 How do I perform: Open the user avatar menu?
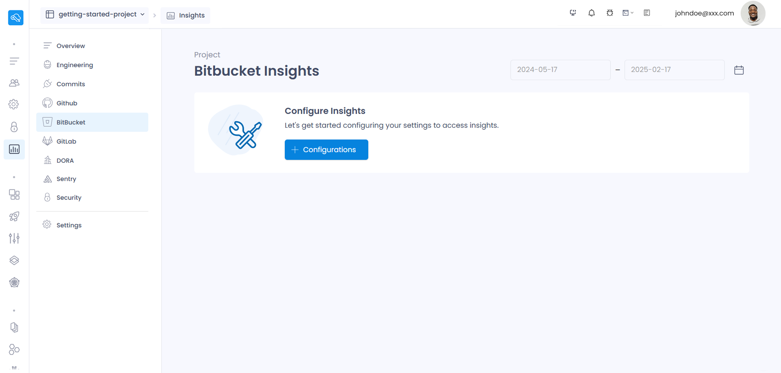pos(753,13)
